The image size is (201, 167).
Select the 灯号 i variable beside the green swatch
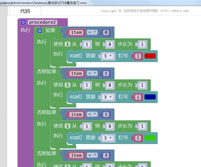click(138, 138)
